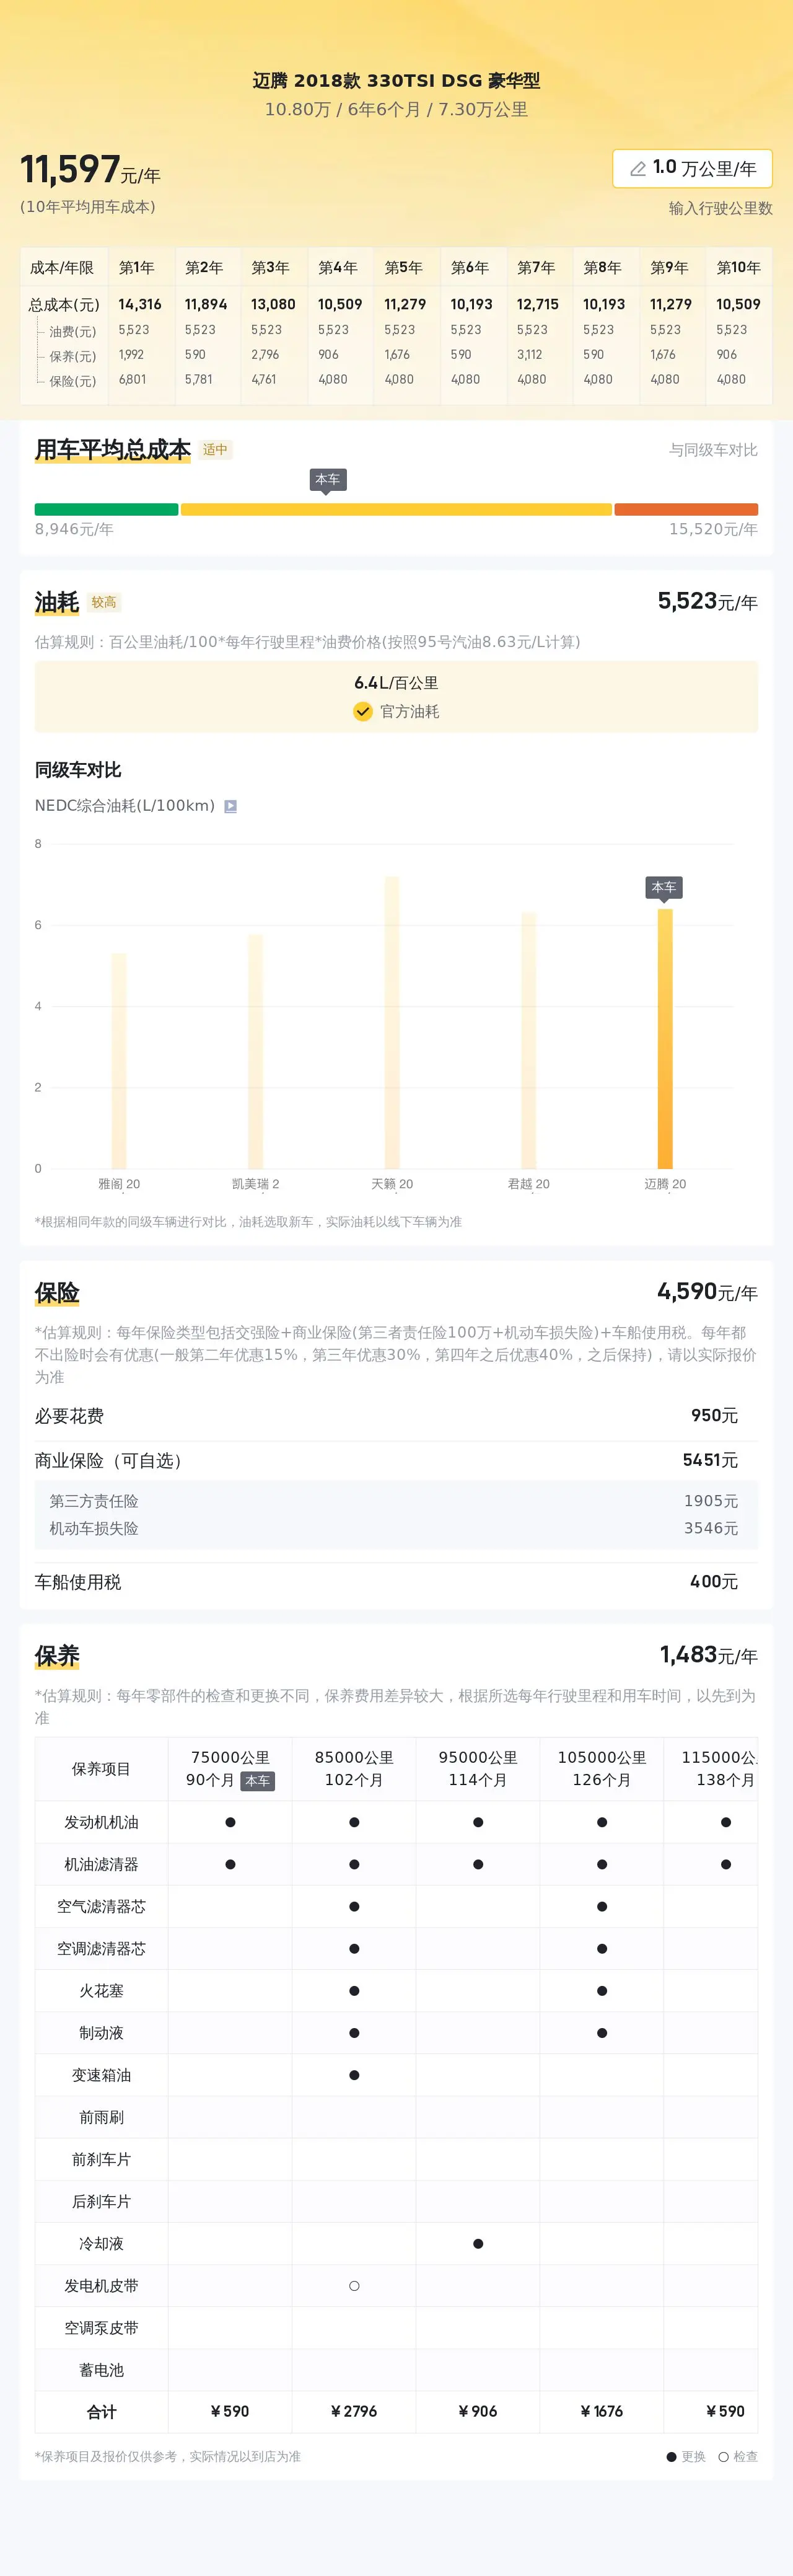
Task: Click the 输入行驶公里数 hint text
Action: point(721,208)
